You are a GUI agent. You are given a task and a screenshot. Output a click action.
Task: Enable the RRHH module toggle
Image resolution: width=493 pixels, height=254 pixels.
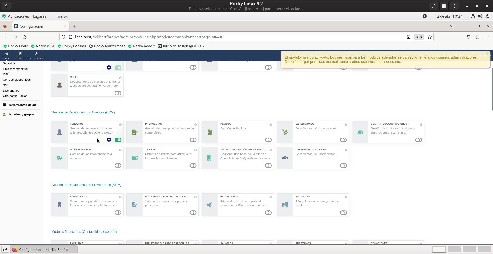pyautogui.click(x=118, y=93)
